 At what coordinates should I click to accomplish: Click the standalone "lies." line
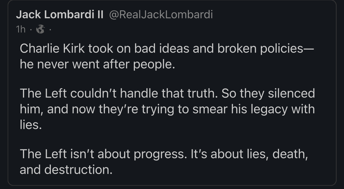[x=29, y=125]
